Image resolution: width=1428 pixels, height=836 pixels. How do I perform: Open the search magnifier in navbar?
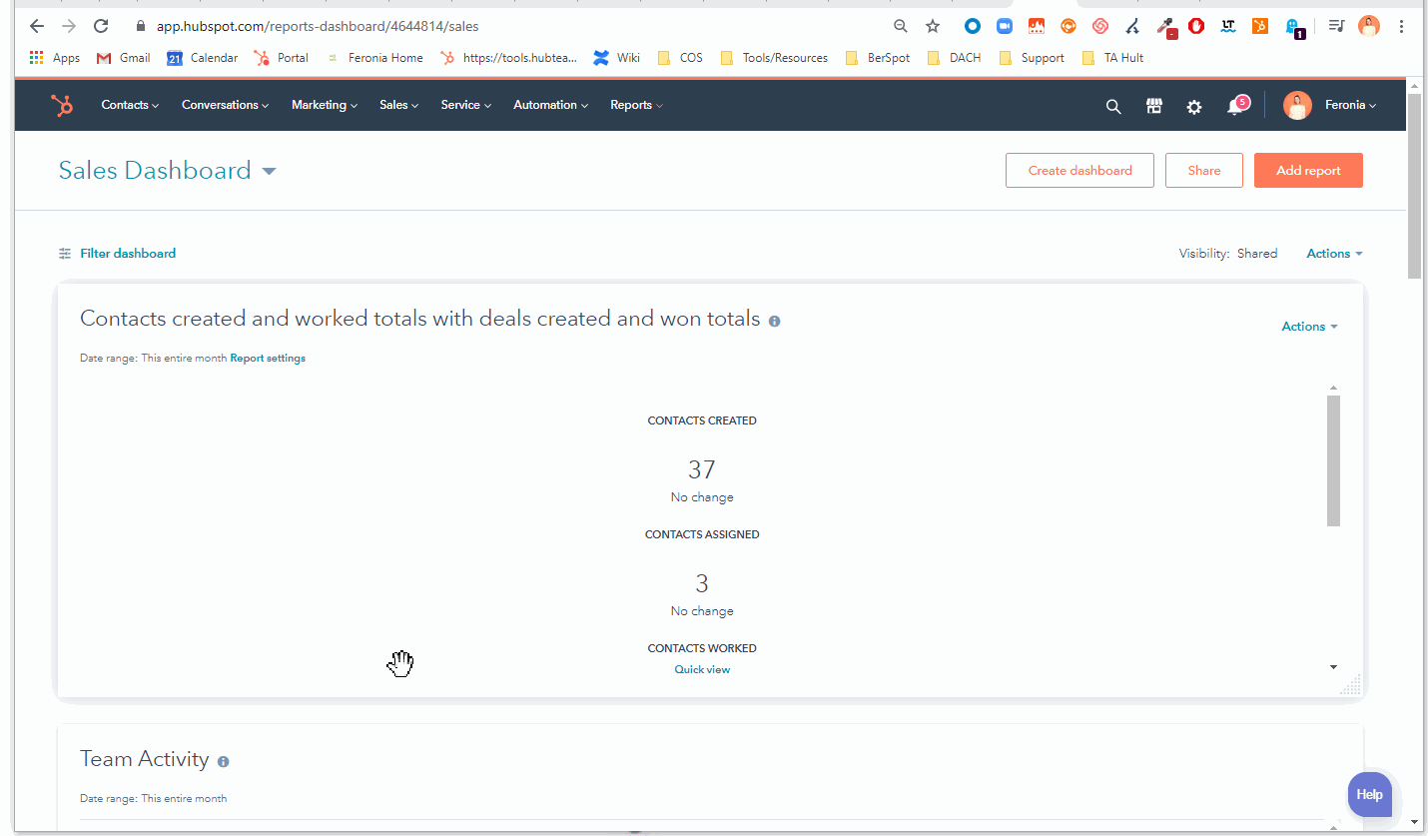point(1113,106)
